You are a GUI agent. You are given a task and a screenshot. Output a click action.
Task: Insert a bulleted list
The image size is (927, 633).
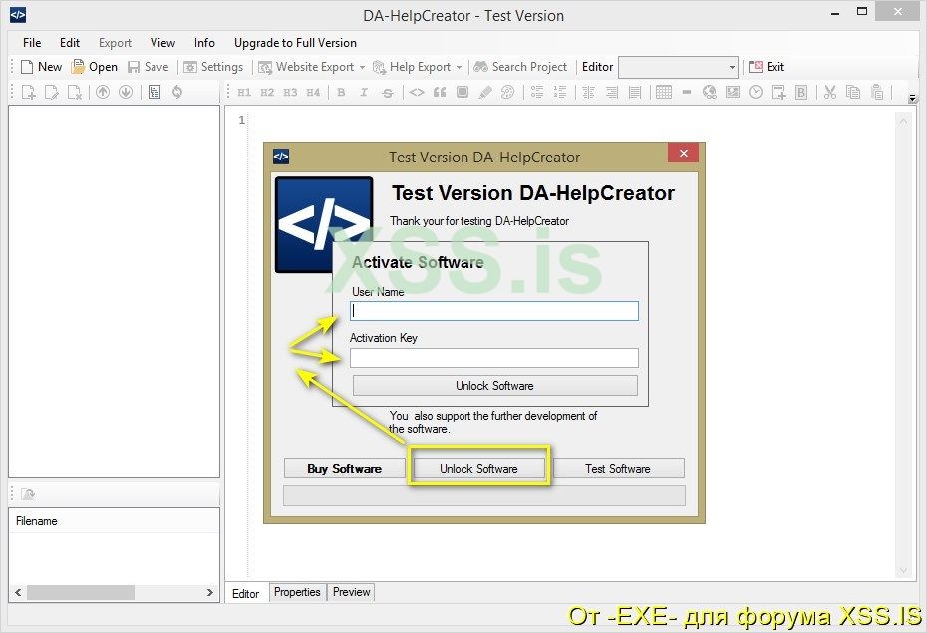[537, 92]
